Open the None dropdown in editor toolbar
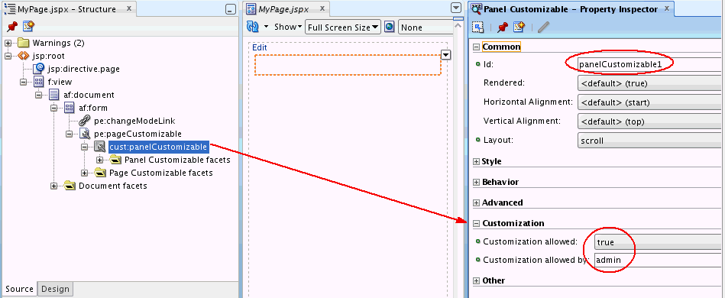Screen dimensions: 725x298 pyautogui.click(x=426, y=28)
